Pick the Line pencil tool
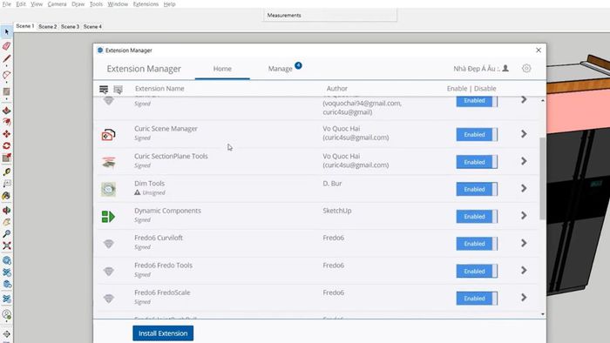Image resolution: width=610 pixels, height=343 pixels. 6,59
